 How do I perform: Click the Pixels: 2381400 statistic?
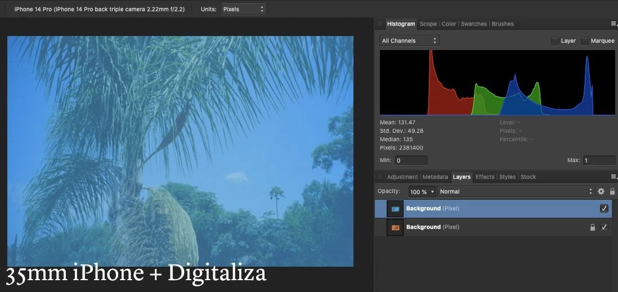point(402,148)
